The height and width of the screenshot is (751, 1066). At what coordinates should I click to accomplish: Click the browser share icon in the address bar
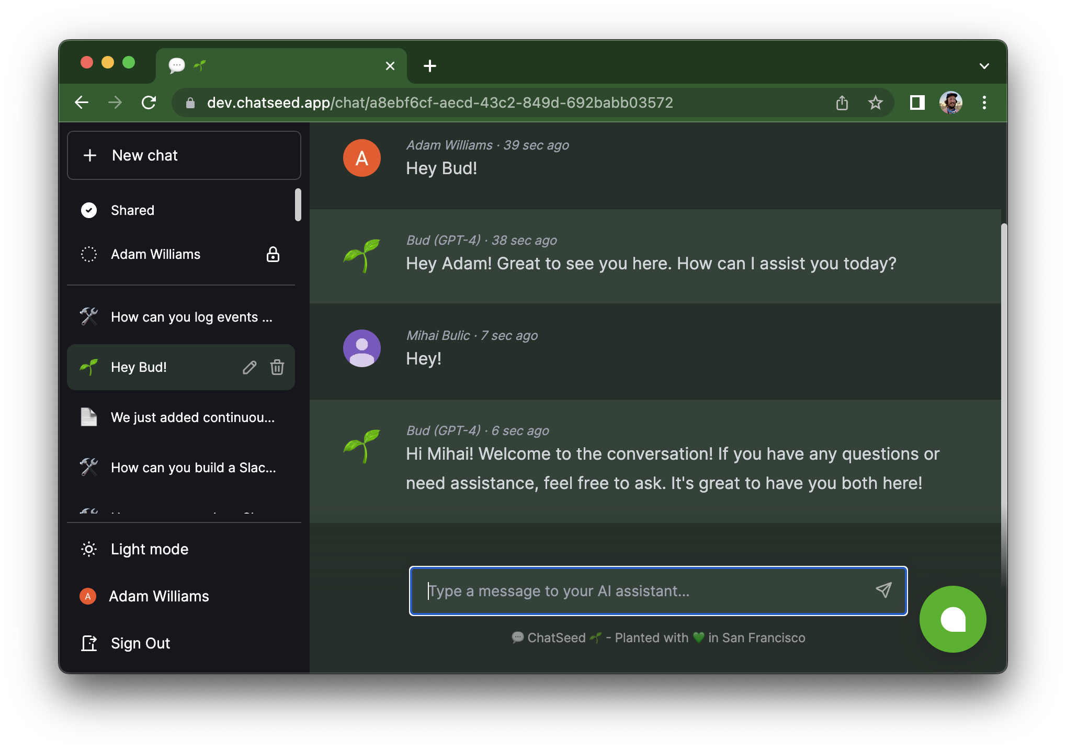tap(842, 103)
